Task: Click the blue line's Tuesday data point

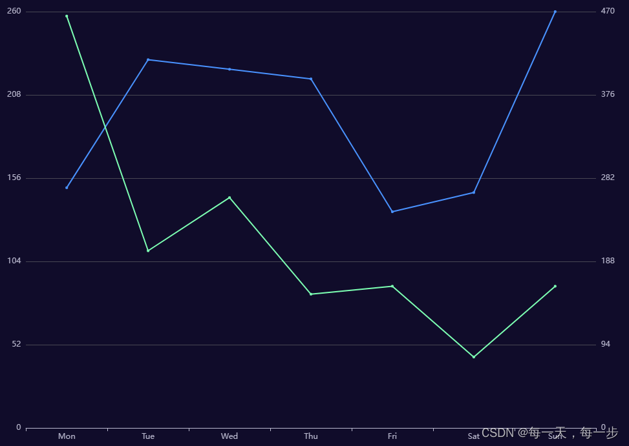Action: [148, 59]
